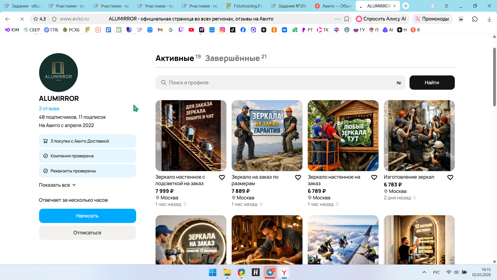The width and height of the screenshot is (497, 280).
Task: Heart the Зеркало настенное с подсветкой listing
Action: click(x=222, y=178)
